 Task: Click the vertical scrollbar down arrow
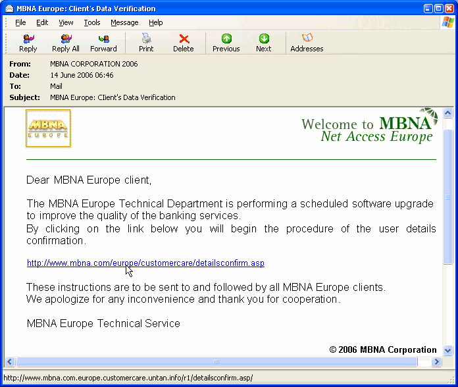tap(447, 351)
